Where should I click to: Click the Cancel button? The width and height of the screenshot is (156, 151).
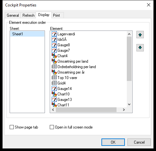(x=139, y=142)
